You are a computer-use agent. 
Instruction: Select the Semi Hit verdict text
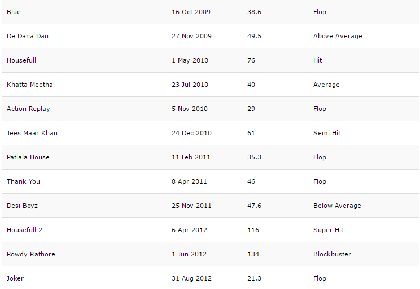coord(327,133)
